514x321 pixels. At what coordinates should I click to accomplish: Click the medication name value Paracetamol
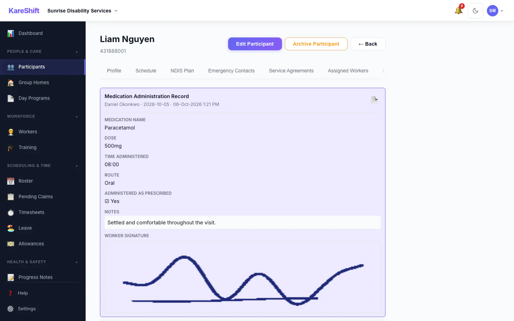click(x=120, y=128)
